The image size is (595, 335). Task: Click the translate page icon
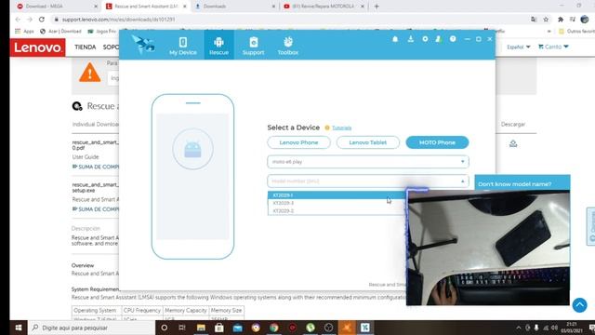tap(534, 20)
